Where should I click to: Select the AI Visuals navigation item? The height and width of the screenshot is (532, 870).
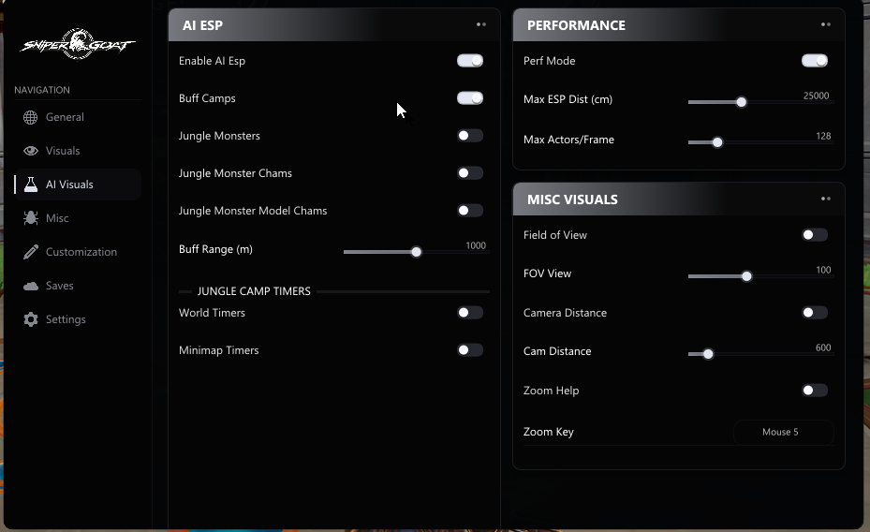[78, 185]
